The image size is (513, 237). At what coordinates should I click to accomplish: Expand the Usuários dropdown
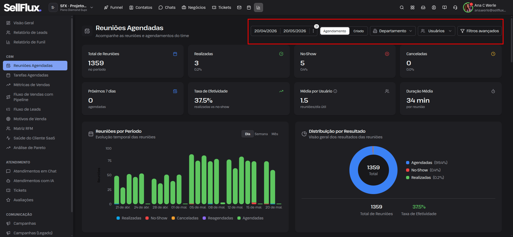pos(436,31)
